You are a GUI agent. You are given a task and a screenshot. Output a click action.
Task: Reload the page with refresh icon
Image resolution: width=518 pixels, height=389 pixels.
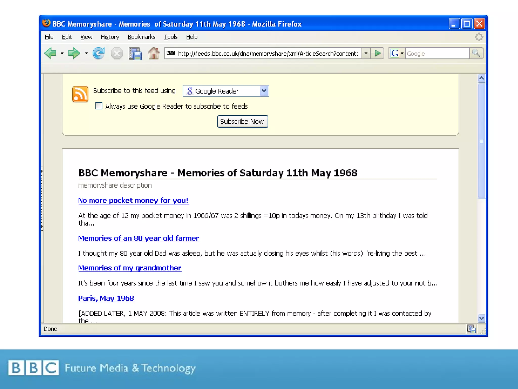pos(98,53)
